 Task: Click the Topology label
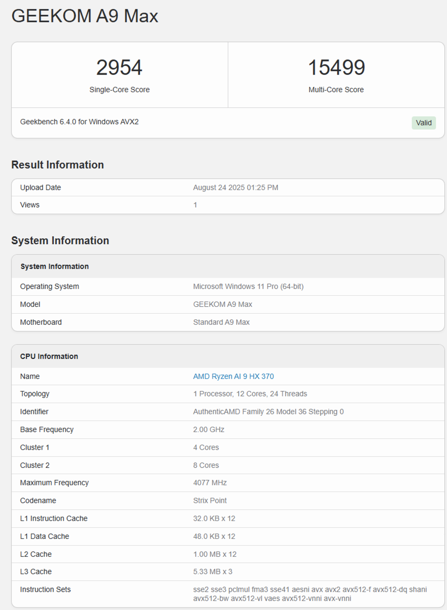click(x=35, y=394)
